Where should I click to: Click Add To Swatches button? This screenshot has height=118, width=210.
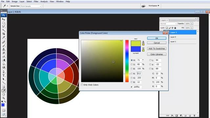click(x=157, y=49)
